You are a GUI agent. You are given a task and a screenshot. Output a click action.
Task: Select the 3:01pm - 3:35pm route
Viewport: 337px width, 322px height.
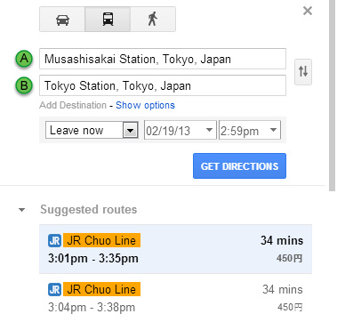(x=175, y=249)
